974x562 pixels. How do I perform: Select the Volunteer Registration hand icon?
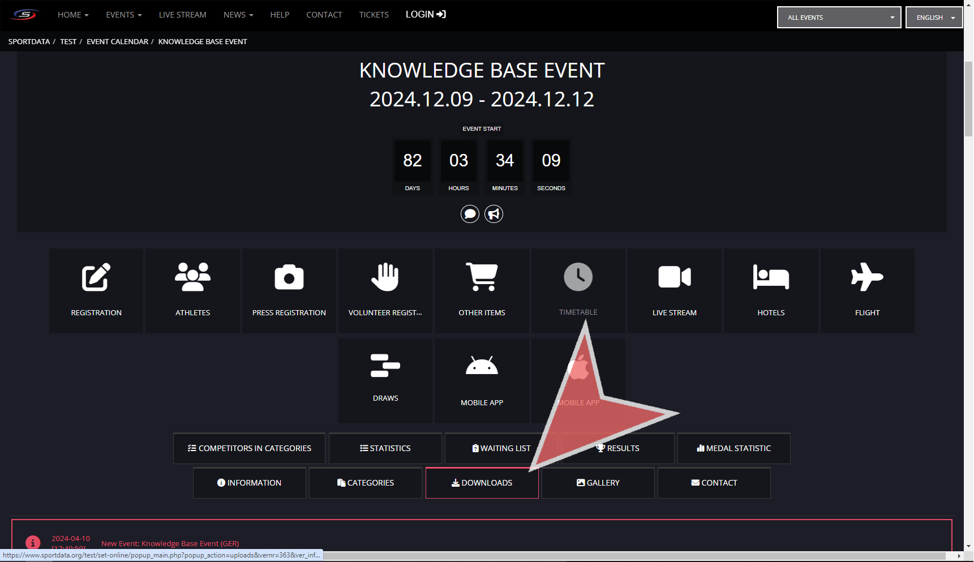pos(385,278)
